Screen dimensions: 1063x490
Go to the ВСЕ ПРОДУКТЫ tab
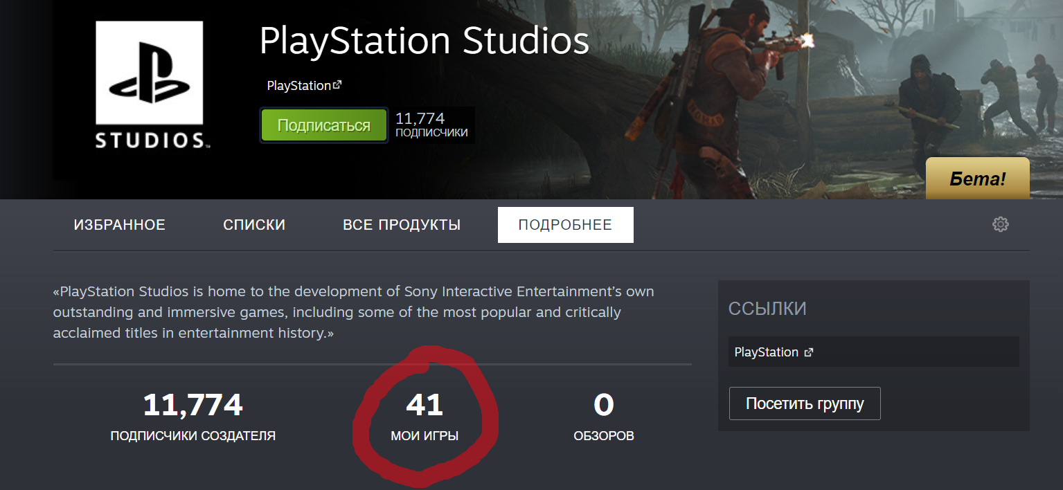[x=402, y=225]
